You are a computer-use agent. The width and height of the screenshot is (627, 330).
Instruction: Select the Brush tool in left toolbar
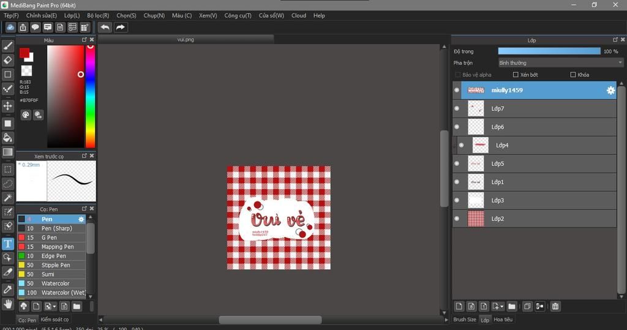[x=7, y=47]
